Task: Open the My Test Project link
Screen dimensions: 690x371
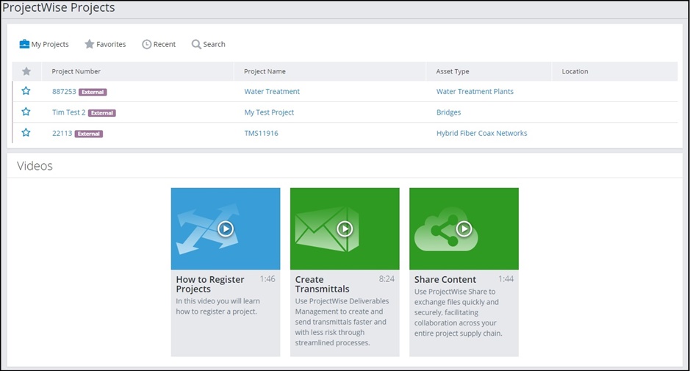Action: (269, 112)
